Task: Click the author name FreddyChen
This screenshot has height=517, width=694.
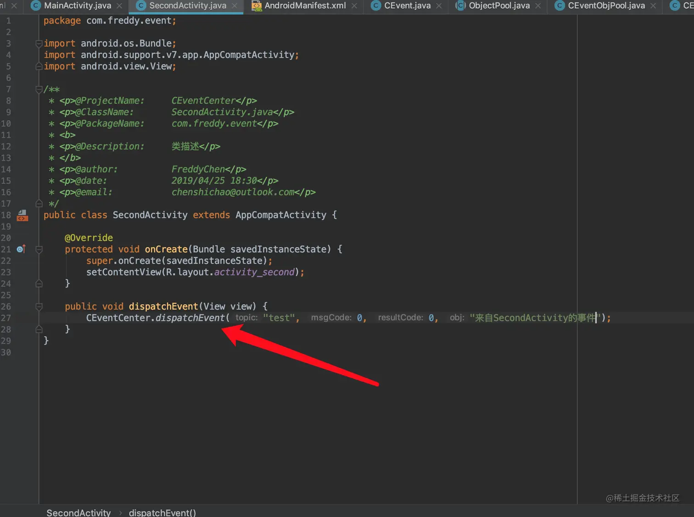Action: click(198, 169)
